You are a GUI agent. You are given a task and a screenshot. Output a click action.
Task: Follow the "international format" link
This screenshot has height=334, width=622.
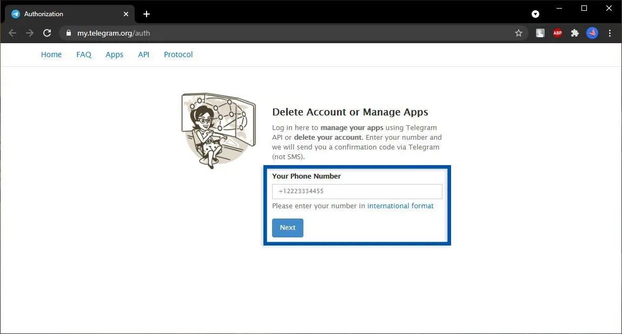coord(400,206)
